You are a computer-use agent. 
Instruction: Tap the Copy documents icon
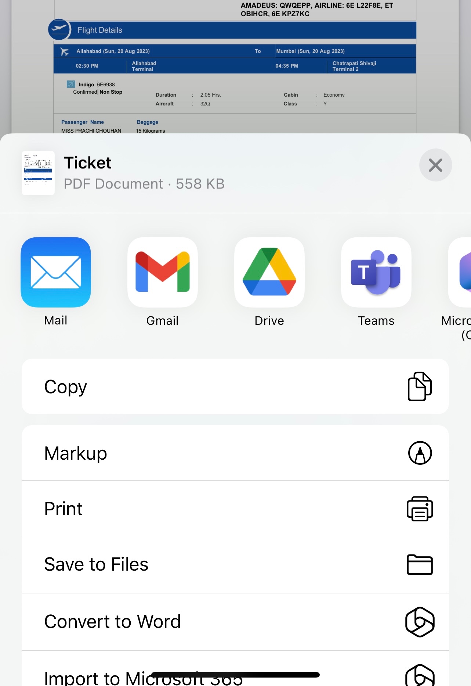(420, 387)
